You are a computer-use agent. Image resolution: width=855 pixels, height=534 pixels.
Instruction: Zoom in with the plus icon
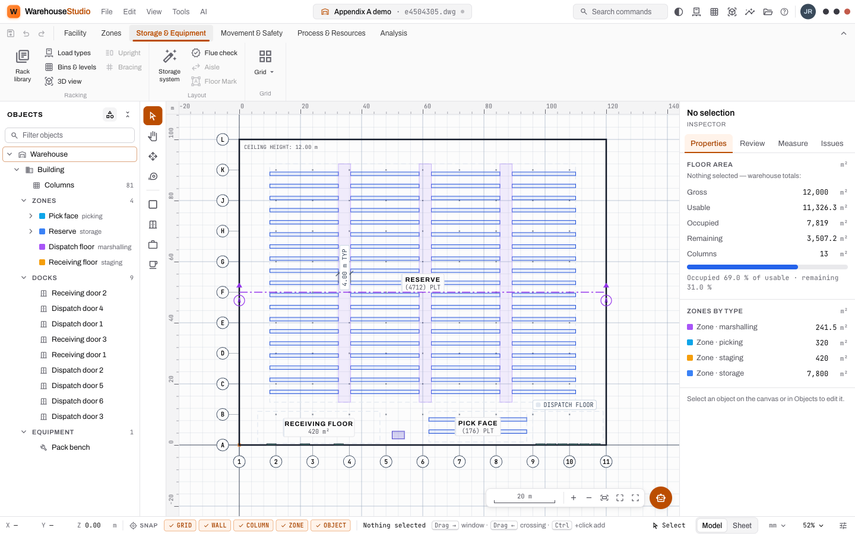[574, 498]
